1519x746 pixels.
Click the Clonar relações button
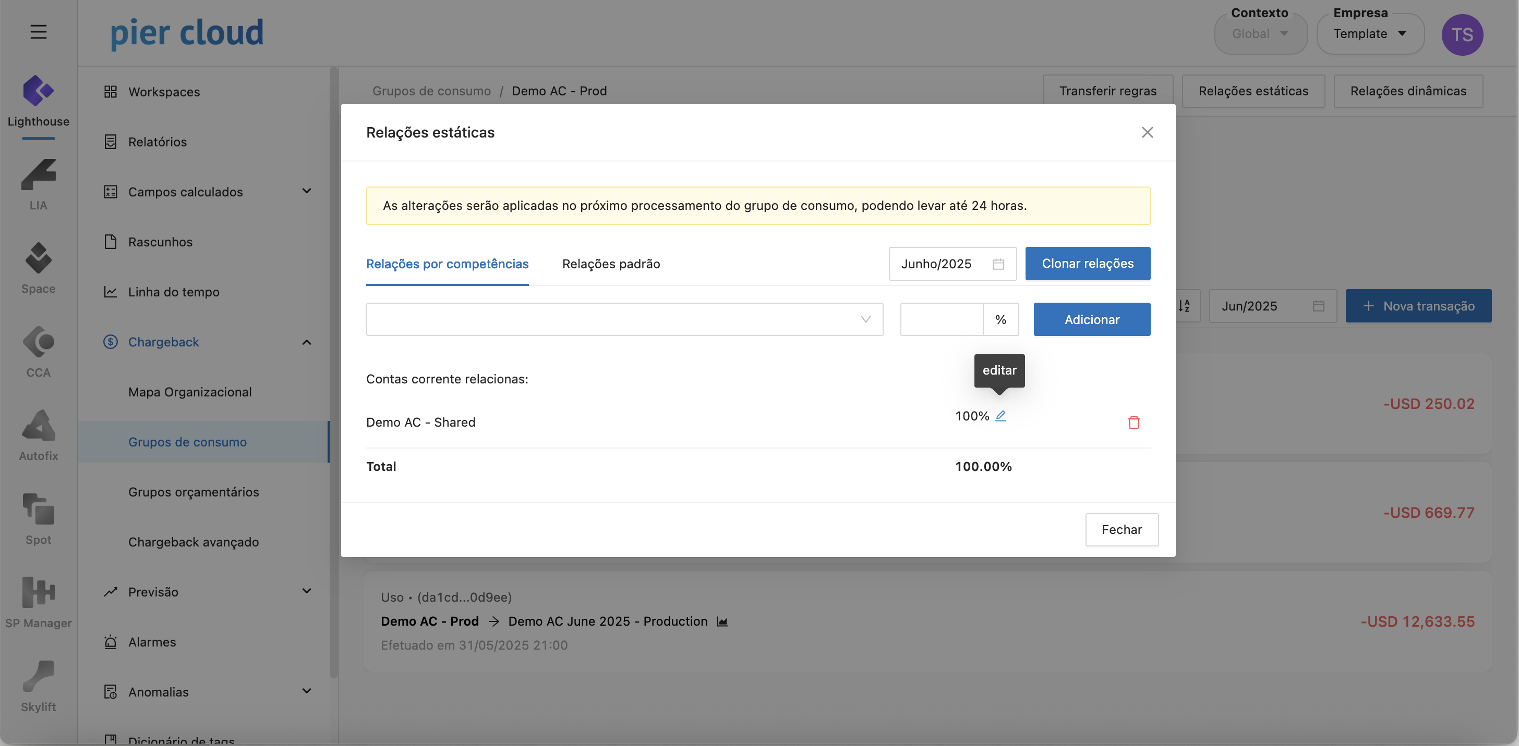pos(1088,264)
